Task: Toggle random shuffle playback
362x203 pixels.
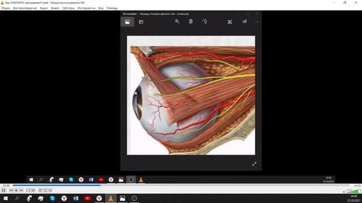Action: (x=50, y=191)
